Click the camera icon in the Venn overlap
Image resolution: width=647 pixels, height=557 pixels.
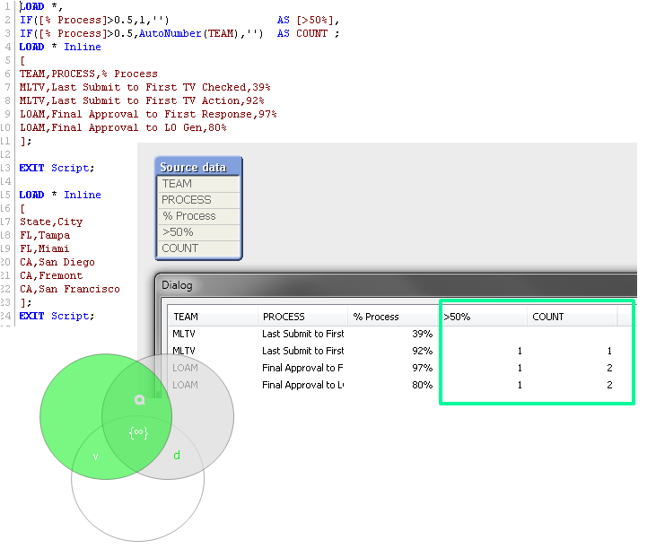tap(139, 400)
